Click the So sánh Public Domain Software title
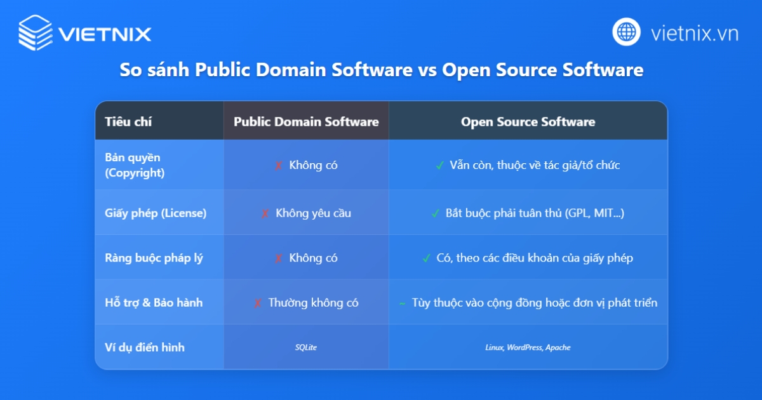 click(x=381, y=70)
